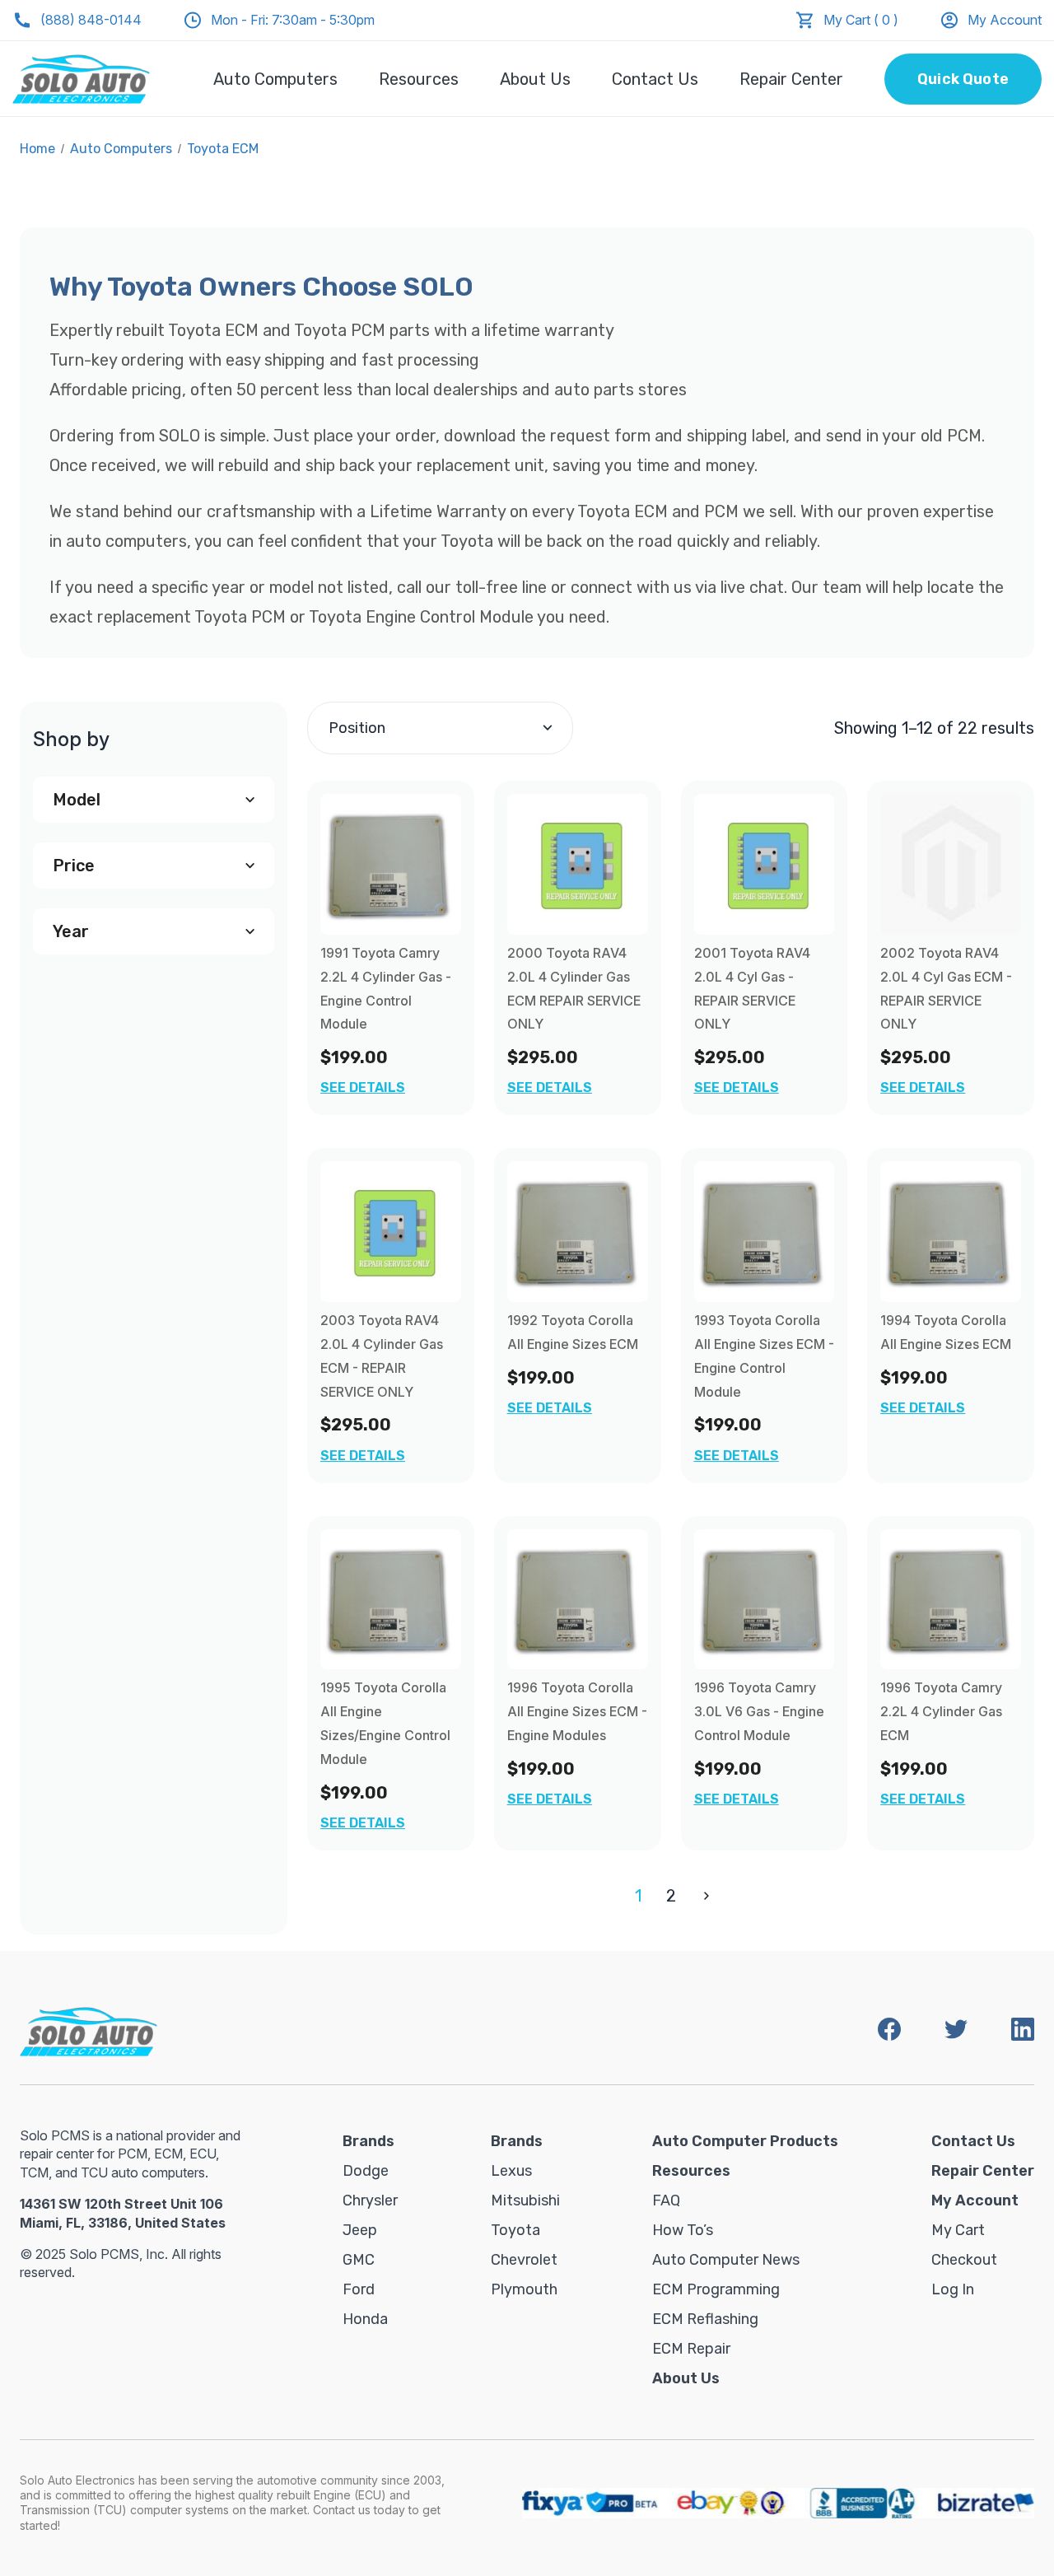Call the (888) 848-0144 phone link

point(91,20)
